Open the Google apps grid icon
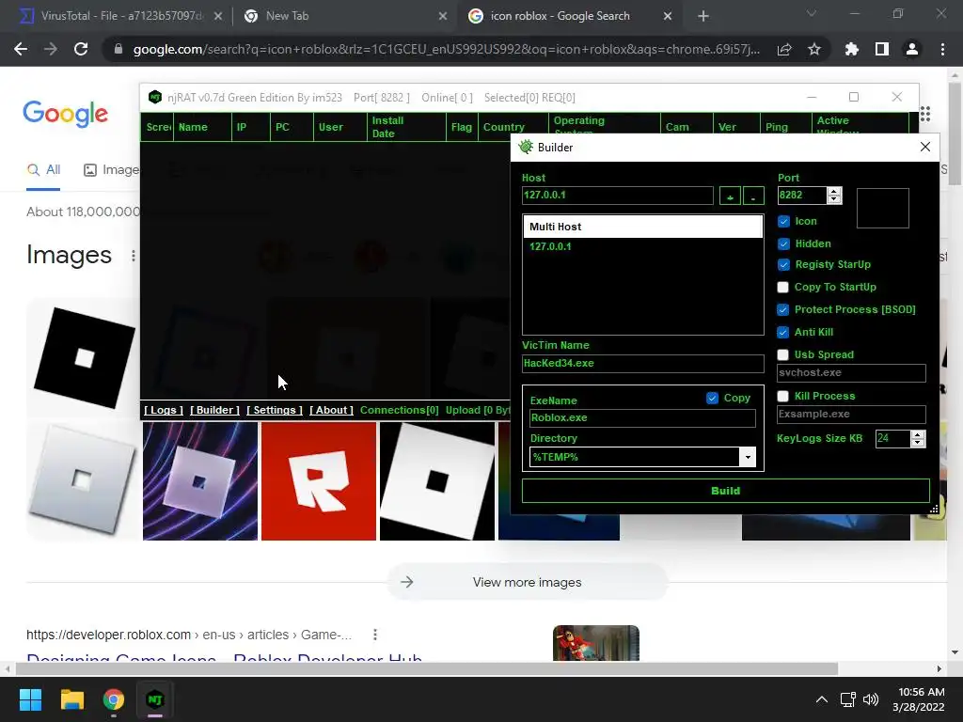963x722 pixels. point(925,114)
